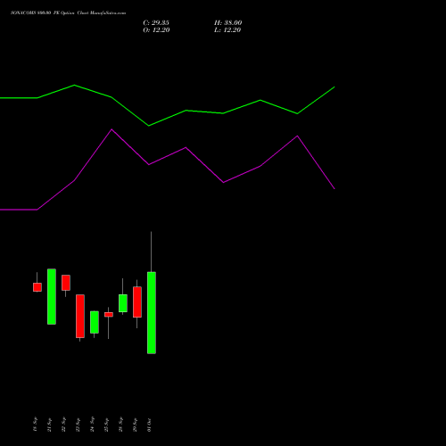
Task: Click the green candle above 24 Sep
Action: pyautogui.click(x=95, y=322)
